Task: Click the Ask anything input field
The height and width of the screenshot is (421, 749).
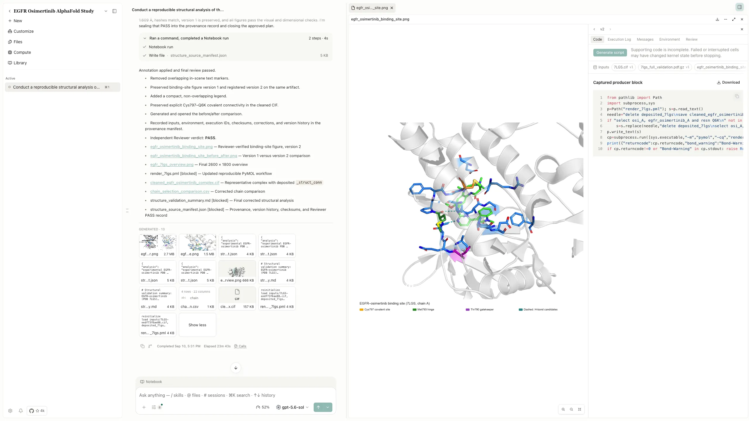Action: [236, 395]
